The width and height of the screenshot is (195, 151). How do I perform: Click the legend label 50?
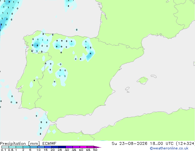coord(95,150)
